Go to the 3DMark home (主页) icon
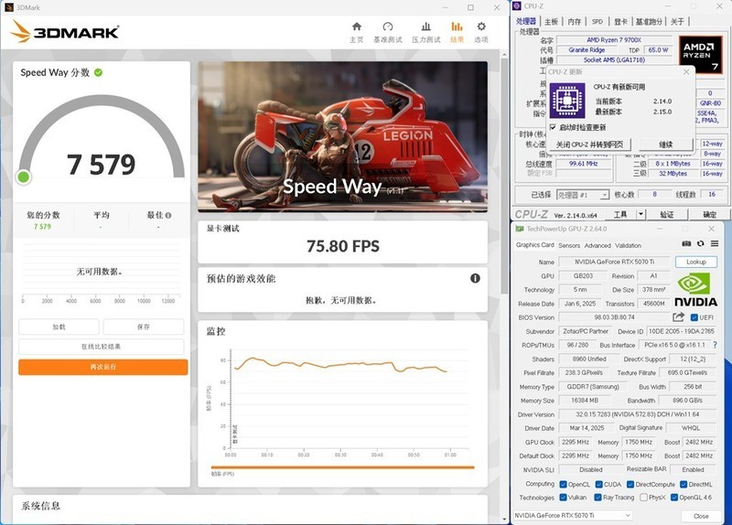This screenshot has height=525, width=732. point(357,27)
